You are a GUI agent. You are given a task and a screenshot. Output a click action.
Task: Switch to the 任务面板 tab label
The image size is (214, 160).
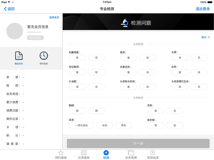pyautogui.click(x=84, y=158)
